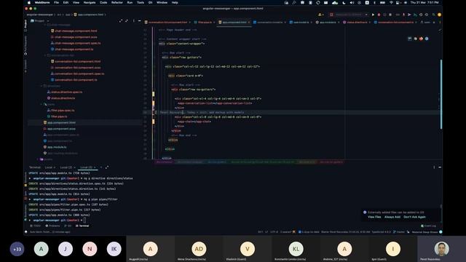Toggle the Project tool window side tab
The width and height of the screenshot is (466, 262).
tap(25, 25)
